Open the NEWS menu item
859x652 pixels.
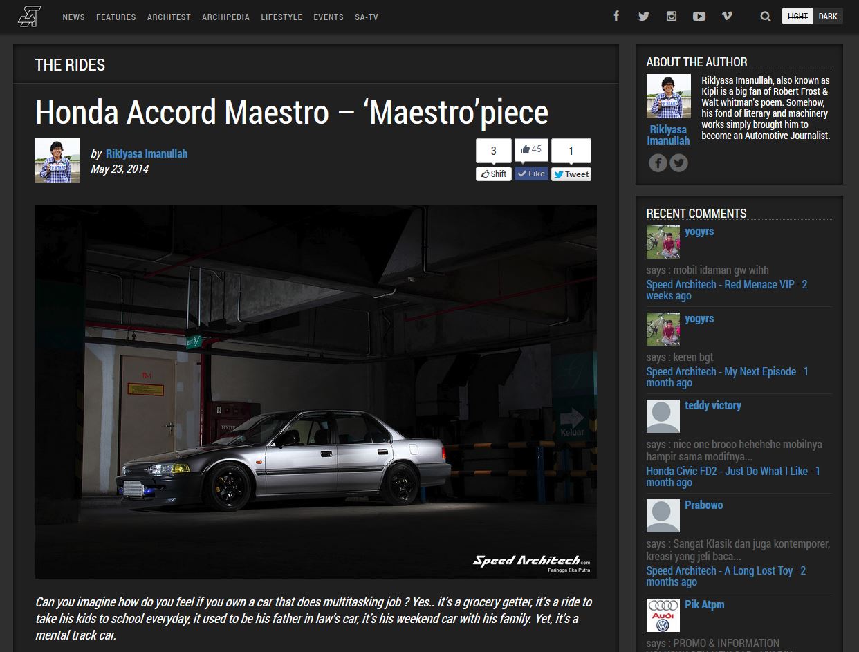(x=73, y=17)
